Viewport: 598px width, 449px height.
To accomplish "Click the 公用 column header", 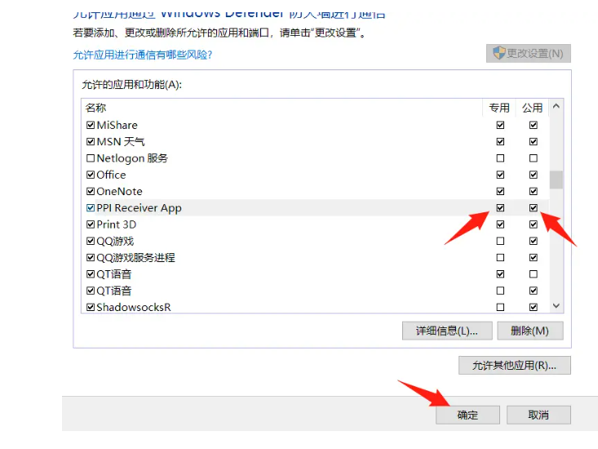I will 532,108.
